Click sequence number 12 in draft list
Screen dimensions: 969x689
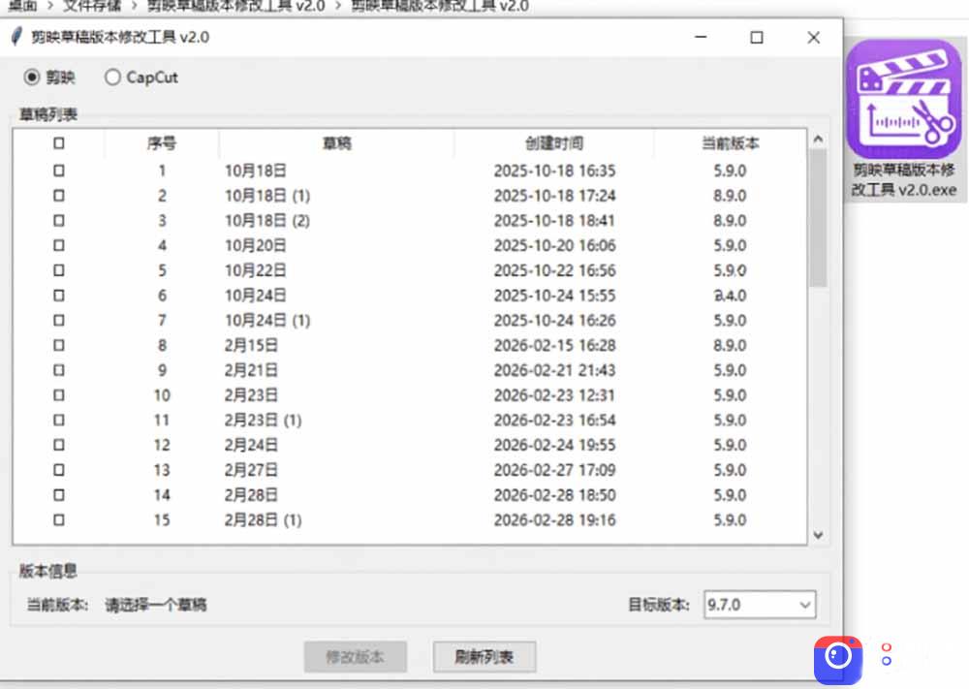tap(162, 445)
